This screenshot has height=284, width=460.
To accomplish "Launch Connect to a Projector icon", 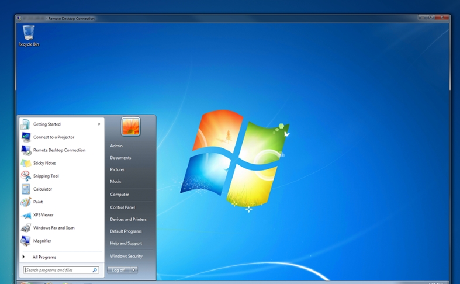I will pos(26,137).
